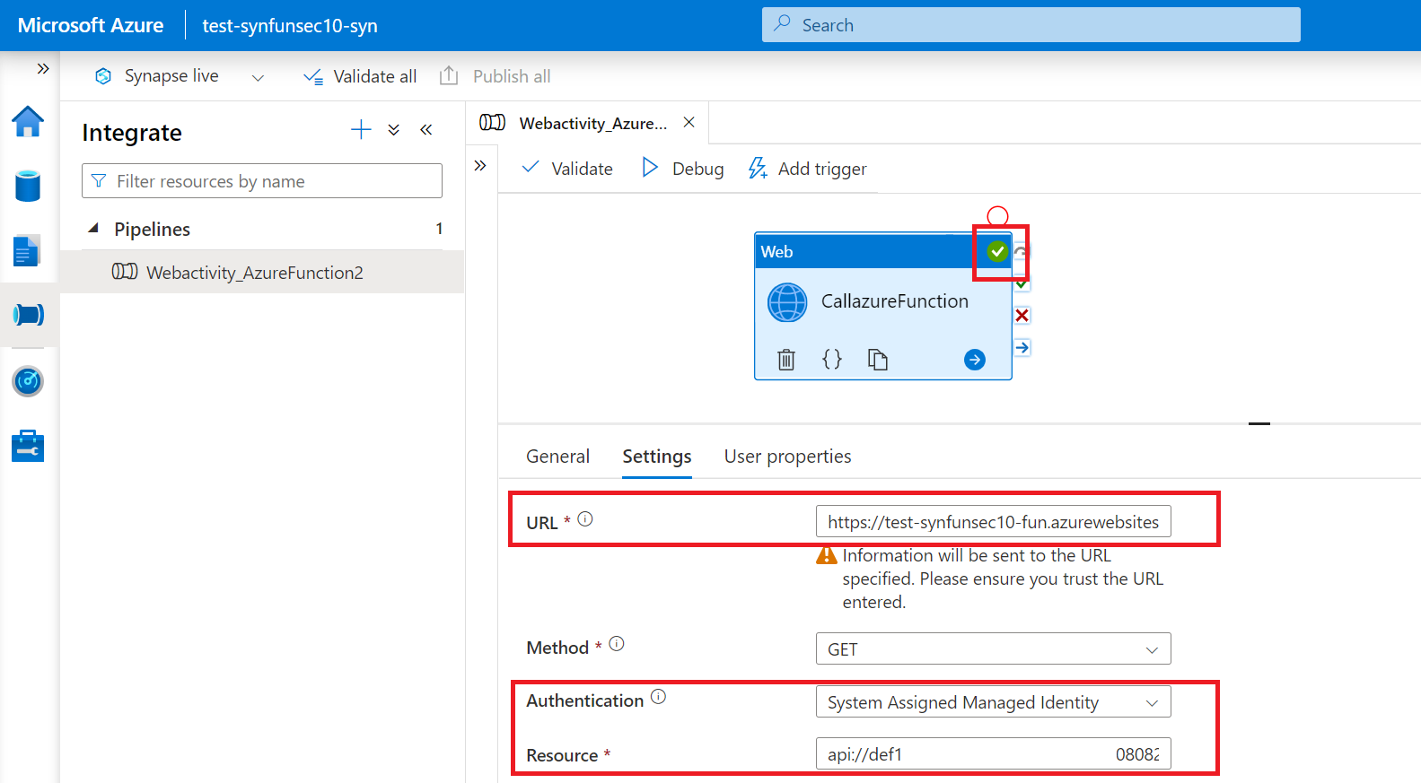Click Validate all in the toolbar
This screenshot has width=1421, height=783.
click(x=360, y=77)
